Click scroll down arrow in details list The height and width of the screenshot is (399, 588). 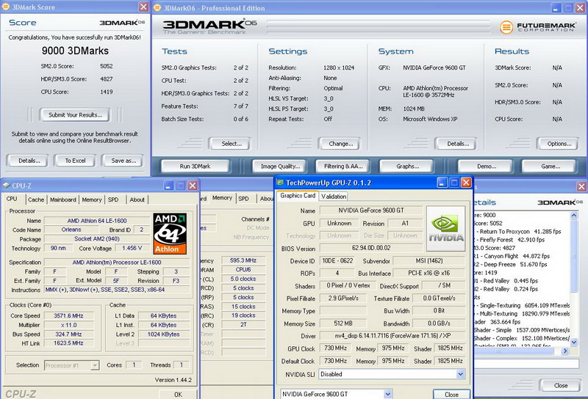tap(574, 342)
